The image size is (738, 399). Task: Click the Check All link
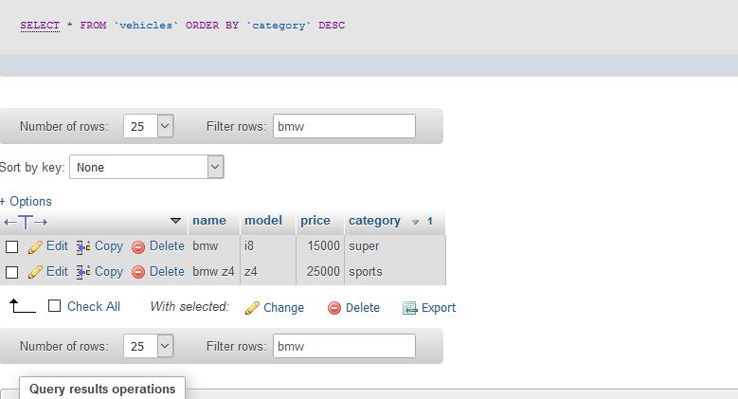(x=94, y=307)
